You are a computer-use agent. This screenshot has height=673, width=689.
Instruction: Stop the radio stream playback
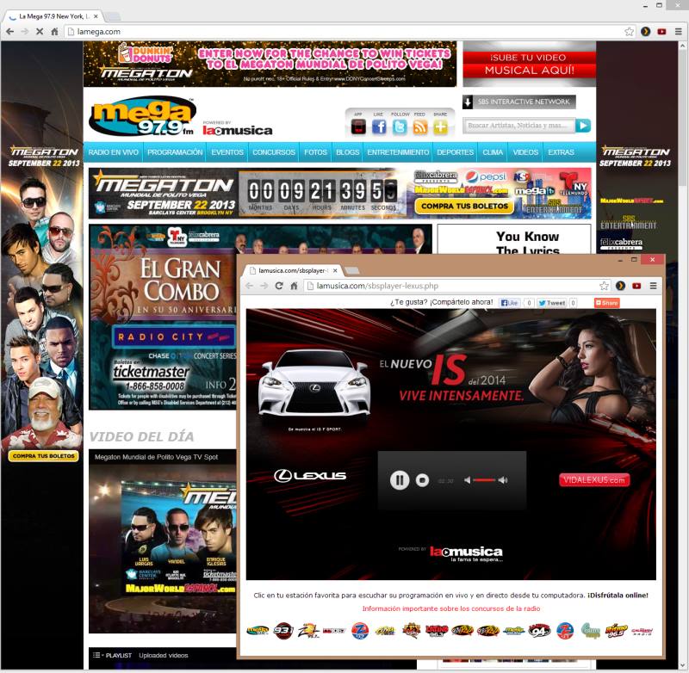tap(422, 480)
